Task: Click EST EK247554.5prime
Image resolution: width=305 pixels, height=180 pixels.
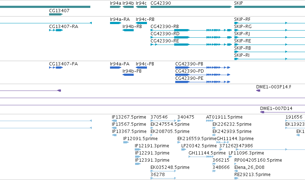Action: click(x=170, y=124)
